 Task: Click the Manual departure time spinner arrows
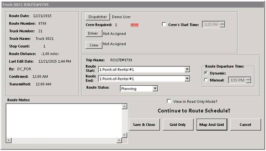(x=248, y=80)
